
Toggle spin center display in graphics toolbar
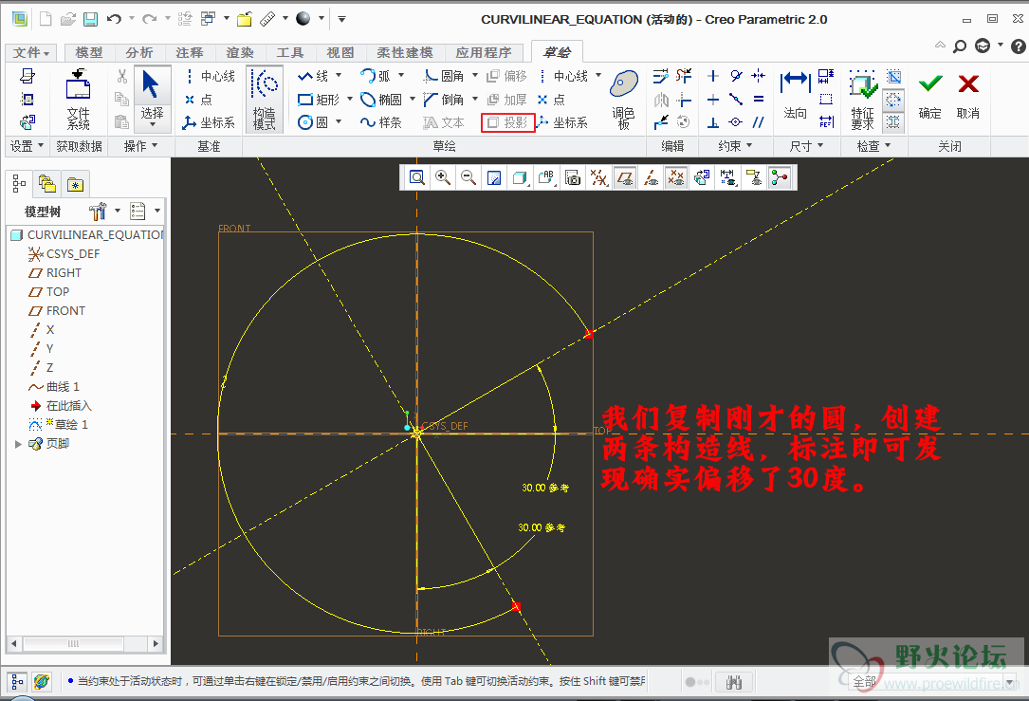[780, 177]
